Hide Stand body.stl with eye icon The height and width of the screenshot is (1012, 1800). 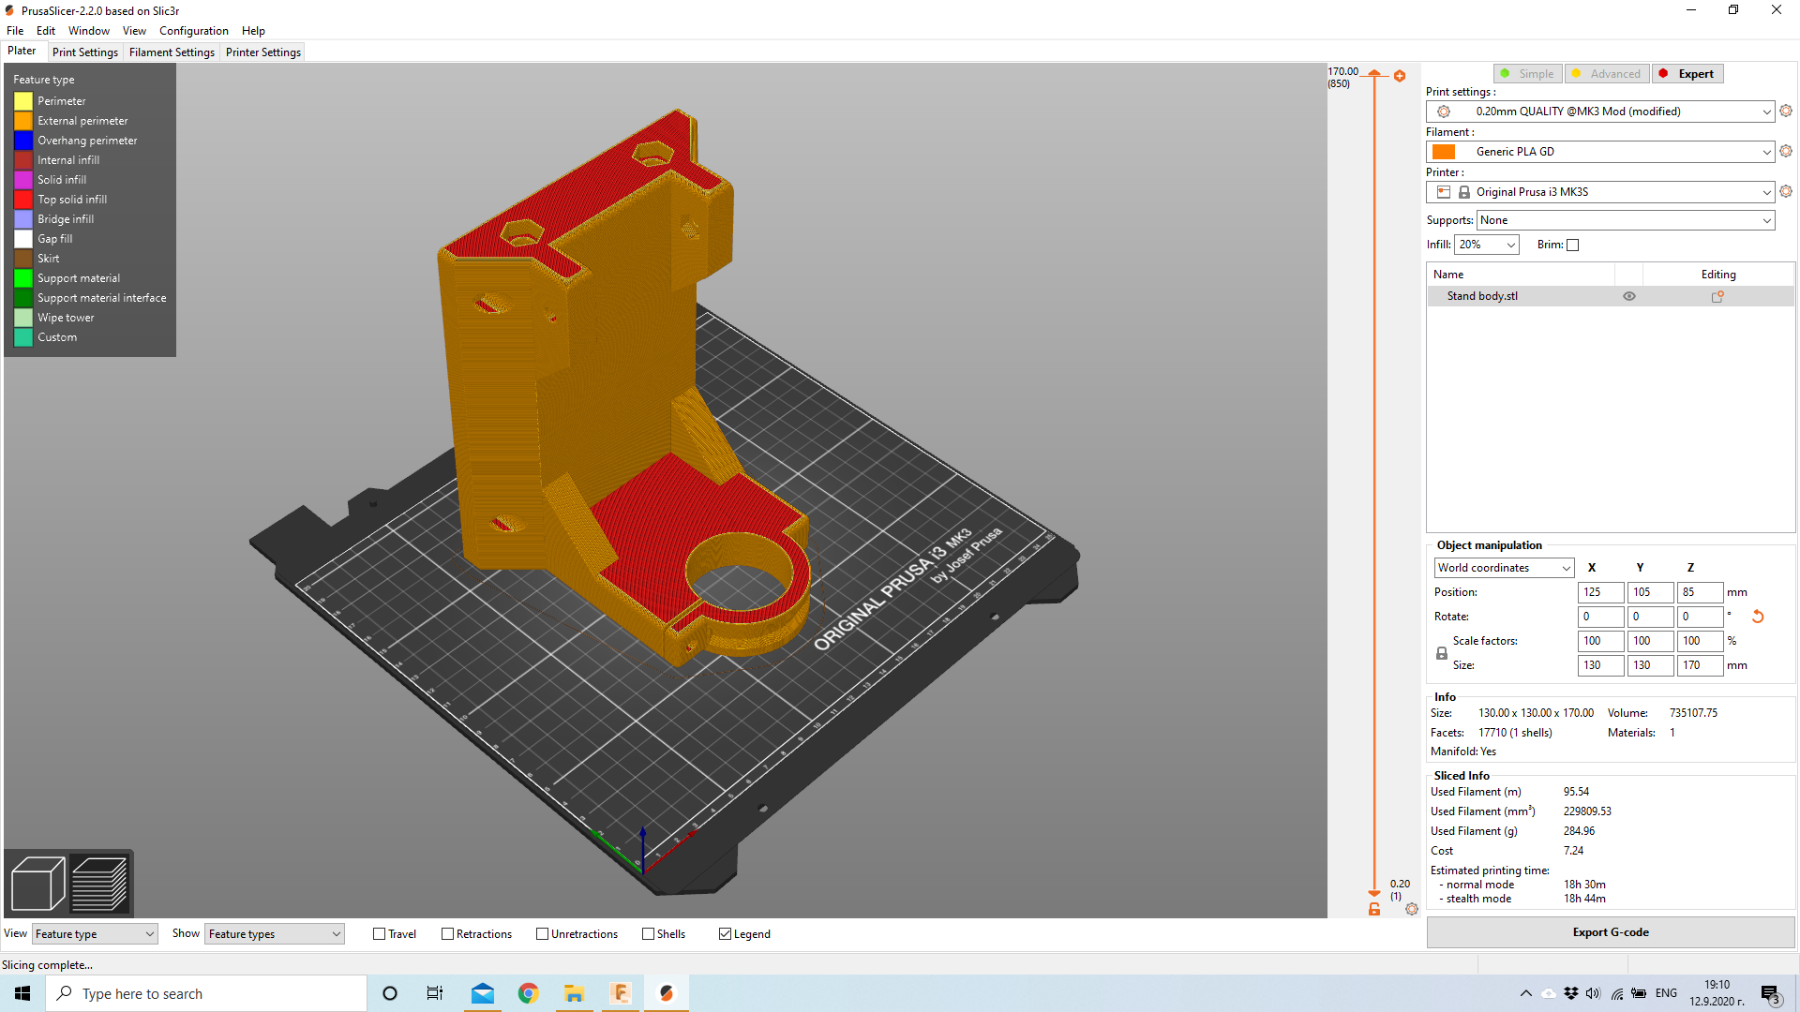pyautogui.click(x=1629, y=296)
